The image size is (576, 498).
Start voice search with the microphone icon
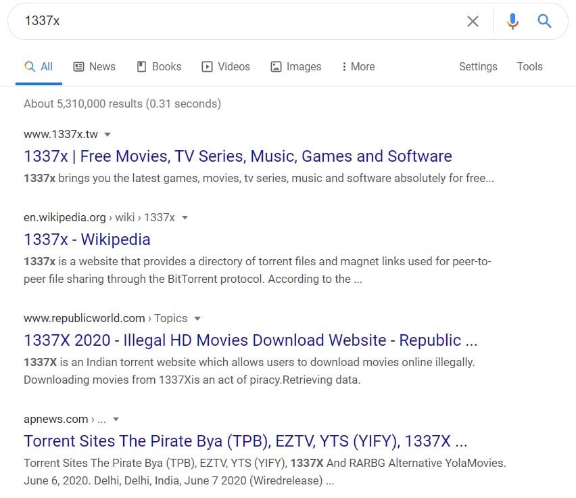click(x=512, y=22)
